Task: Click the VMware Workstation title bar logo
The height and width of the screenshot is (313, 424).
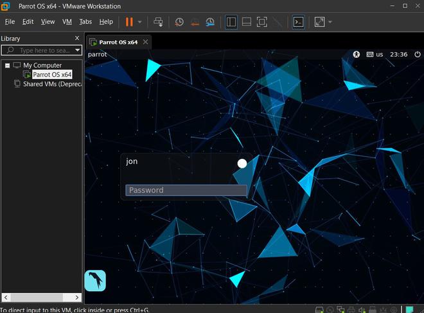Action: coord(5,6)
